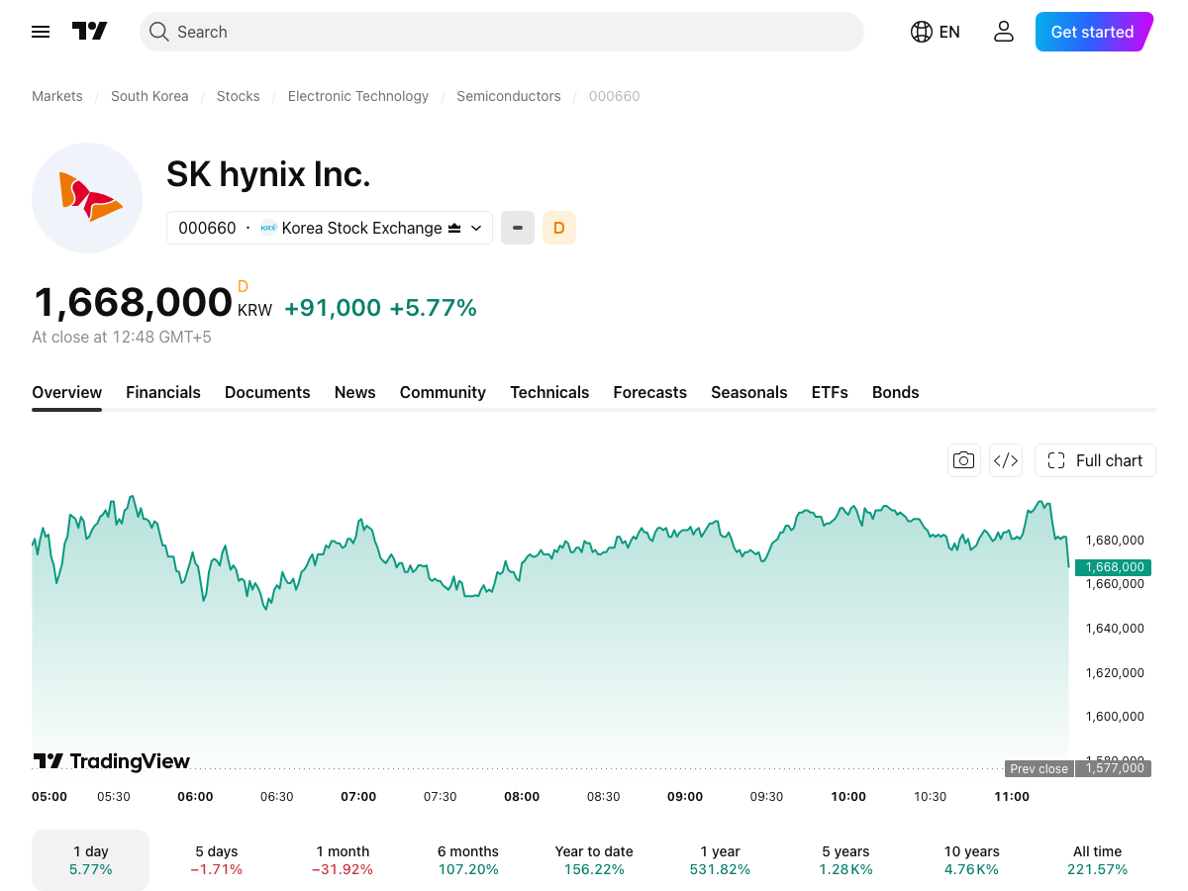Click the orange D delayed data badge
Viewport: 1188px width, 891px height.
pos(559,228)
